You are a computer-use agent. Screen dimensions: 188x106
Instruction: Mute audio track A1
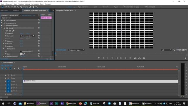point(14,85)
